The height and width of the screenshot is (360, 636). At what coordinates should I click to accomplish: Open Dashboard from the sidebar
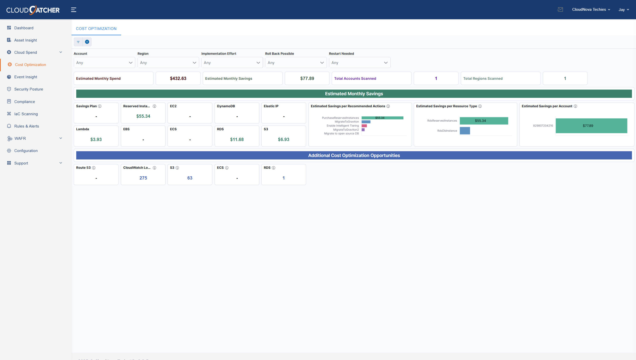pos(24,28)
